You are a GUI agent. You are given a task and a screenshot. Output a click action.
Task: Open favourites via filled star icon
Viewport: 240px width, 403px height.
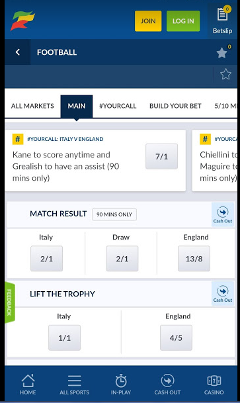pyautogui.click(x=221, y=53)
